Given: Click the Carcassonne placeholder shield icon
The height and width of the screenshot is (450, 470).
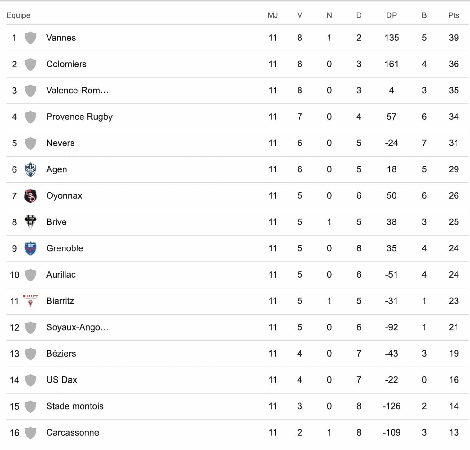Looking at the screenshot, I should click(x=30, y=433).
